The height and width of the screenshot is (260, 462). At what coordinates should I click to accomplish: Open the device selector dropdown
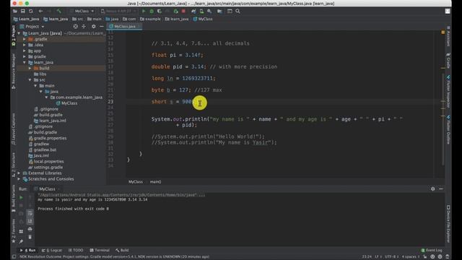point(118,12)
